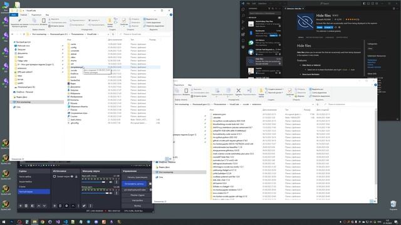
Task: Open the Explorer view in VS Code activity bar
Action: [x=243, y=9]
